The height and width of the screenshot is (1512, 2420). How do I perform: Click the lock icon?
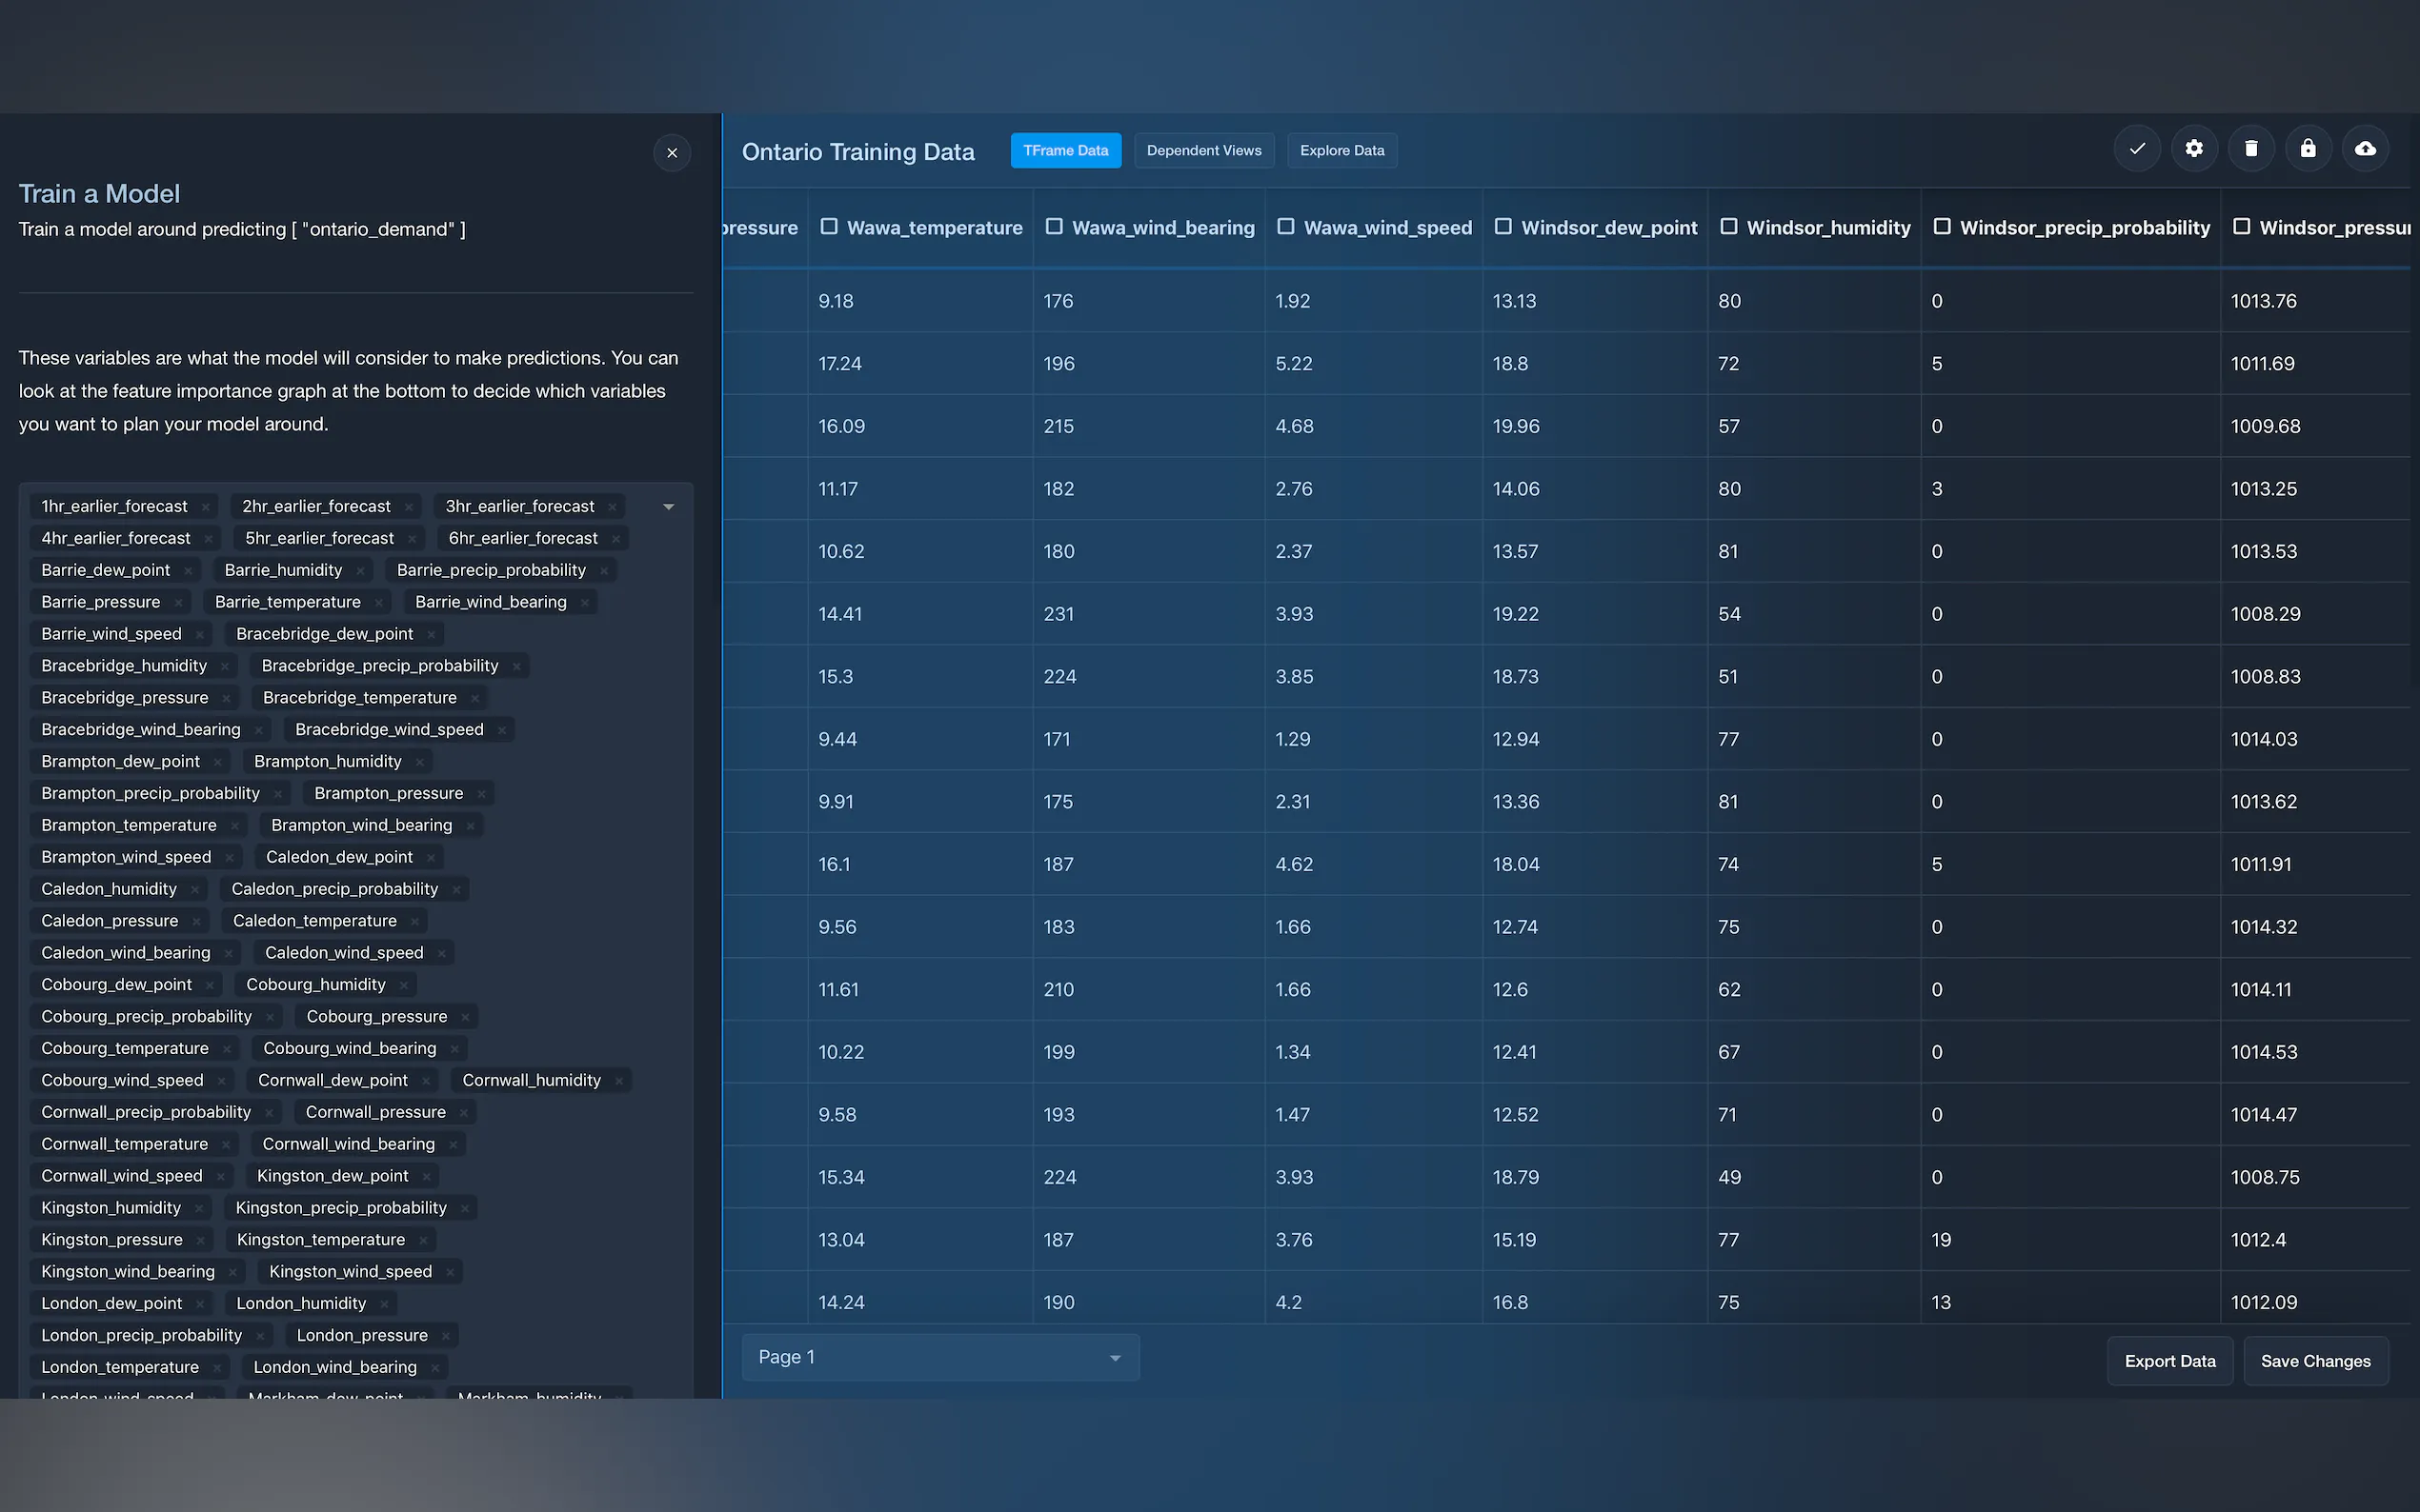click(x=2308, y=149)
